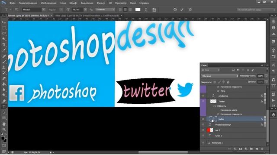Add a layer mask
Viewport: 277px width, 155px height.
click(x=241, y=149)
